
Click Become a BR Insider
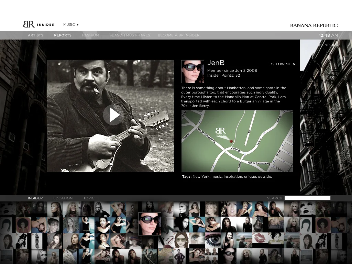(x=179, y=35)
